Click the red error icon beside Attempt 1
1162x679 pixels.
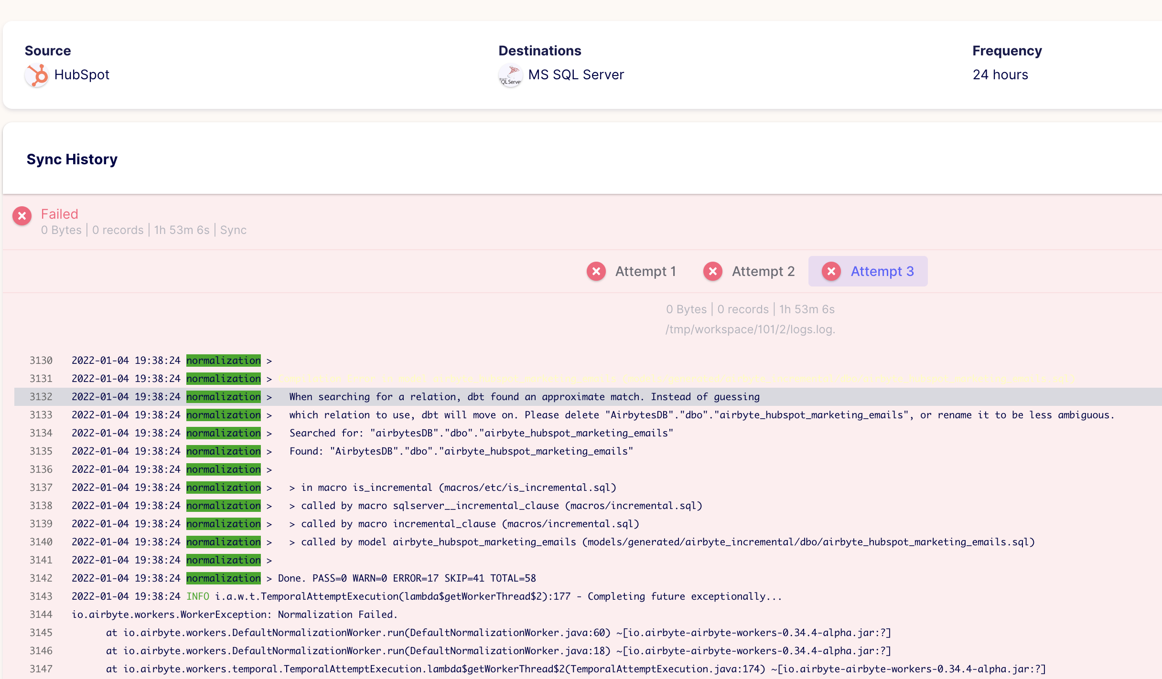(x=595, y=271)
